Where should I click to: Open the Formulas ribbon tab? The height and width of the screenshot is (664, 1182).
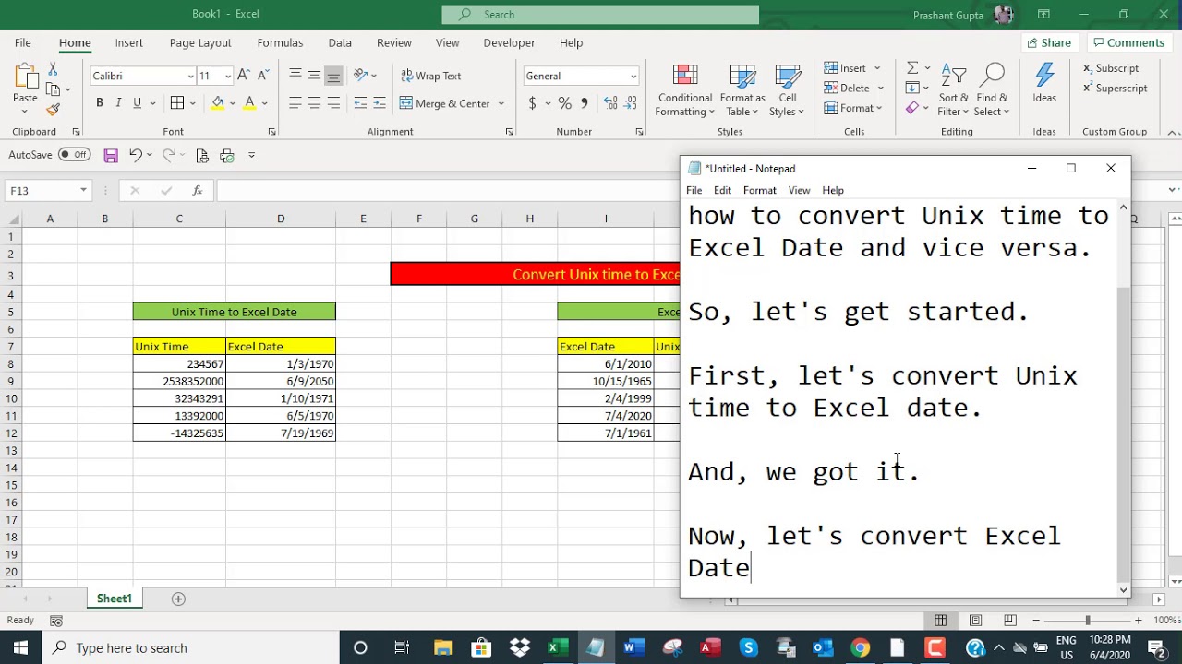pyautogui.click(x=280, y=42)
